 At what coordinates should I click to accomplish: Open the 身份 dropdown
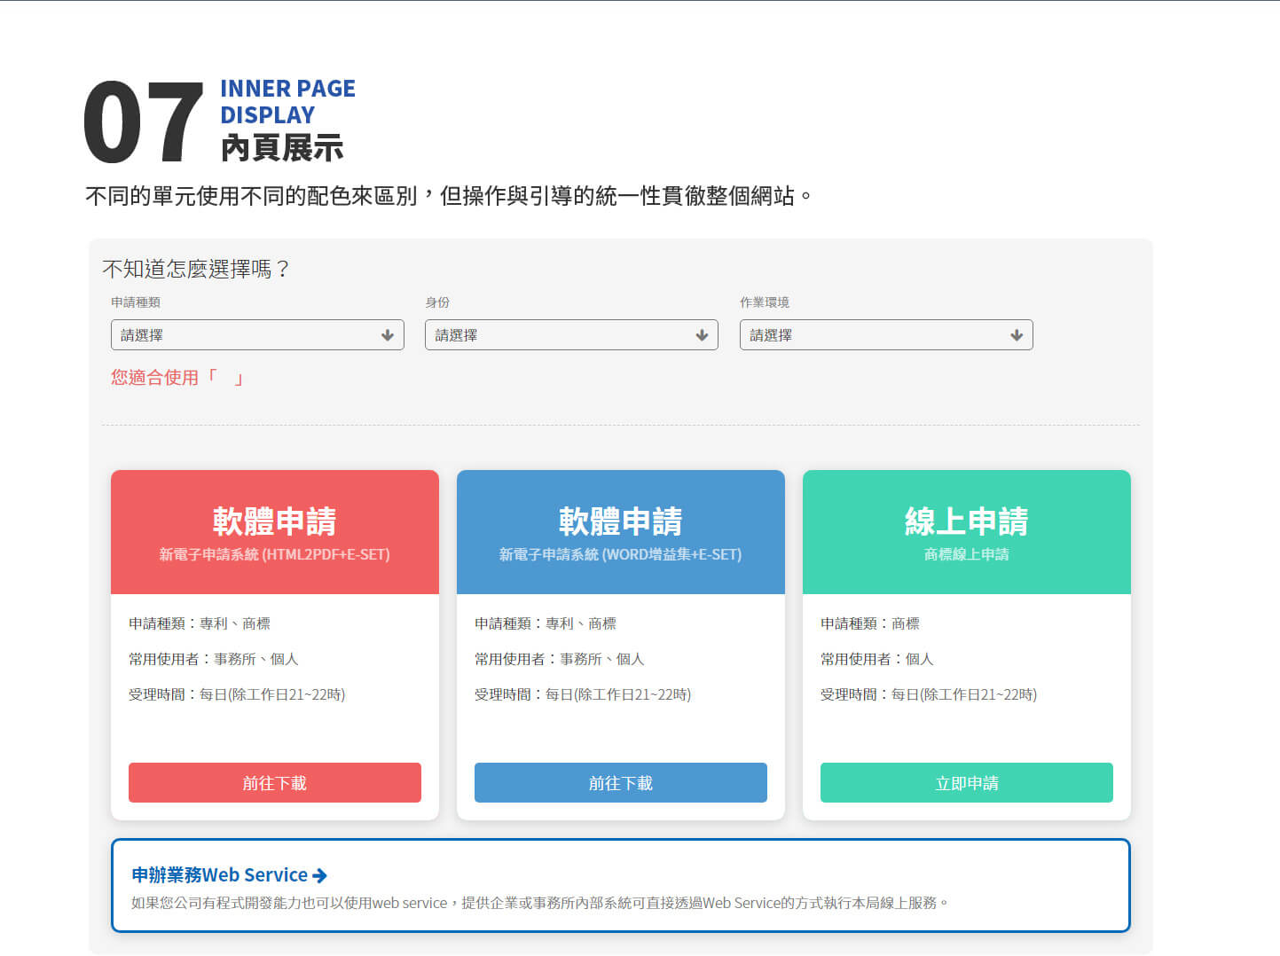pos(571,334)
